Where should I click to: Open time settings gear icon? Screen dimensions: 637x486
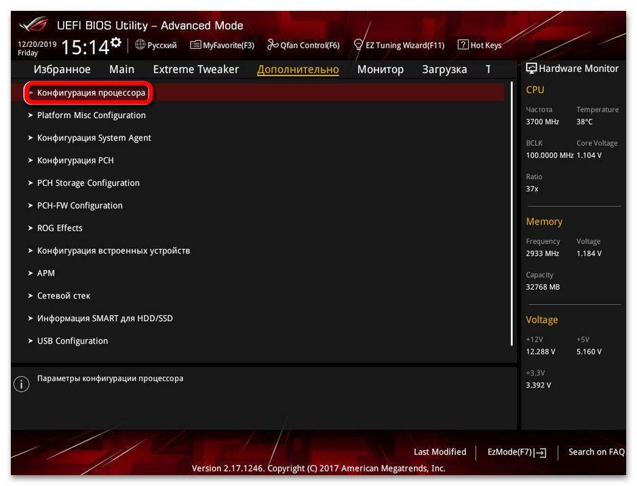pos(116,42)
